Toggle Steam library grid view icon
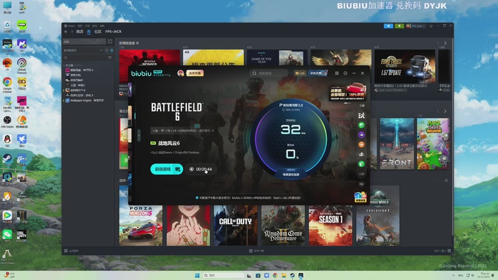Image resolution: width=498 pixels, height=280 pixels. 110,42
